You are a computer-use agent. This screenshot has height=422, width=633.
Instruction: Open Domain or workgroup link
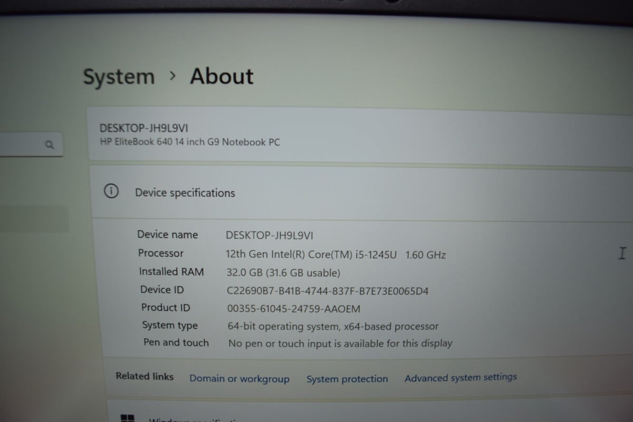point(239,379)
